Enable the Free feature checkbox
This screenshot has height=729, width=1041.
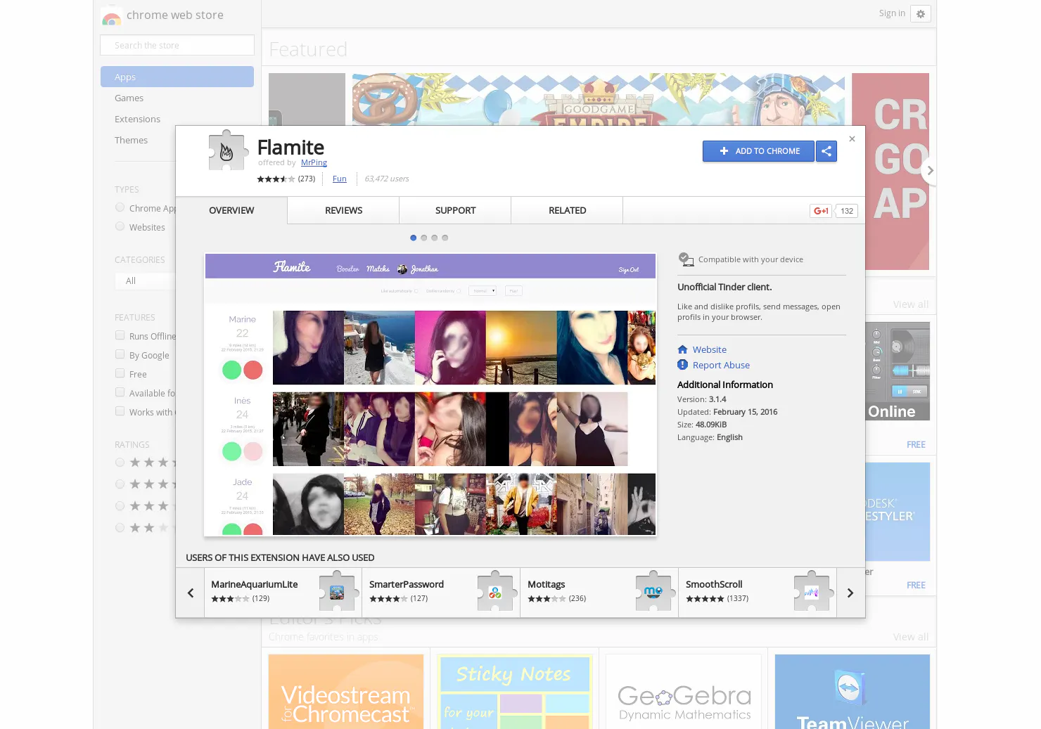click(x=120, y=373)
